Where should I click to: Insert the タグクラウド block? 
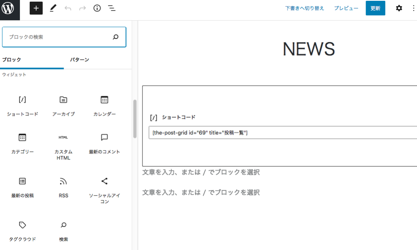click(22, 232)
